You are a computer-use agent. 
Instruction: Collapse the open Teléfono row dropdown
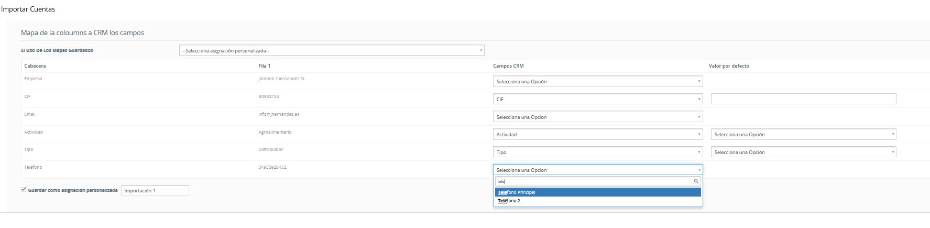[x=598, y=170]
